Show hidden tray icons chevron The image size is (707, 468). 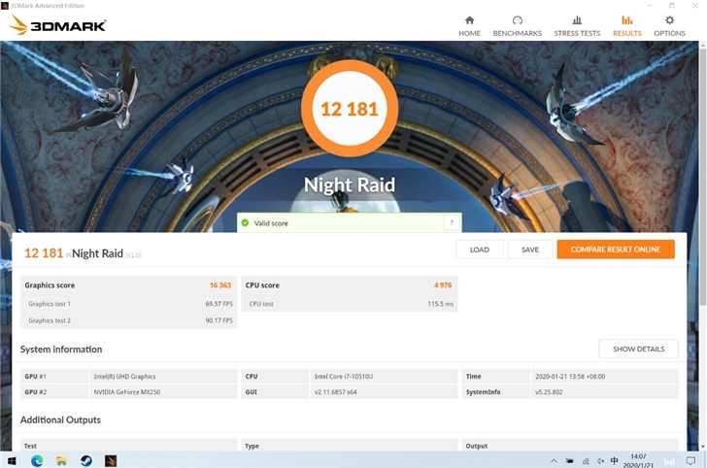pos(555,461)
